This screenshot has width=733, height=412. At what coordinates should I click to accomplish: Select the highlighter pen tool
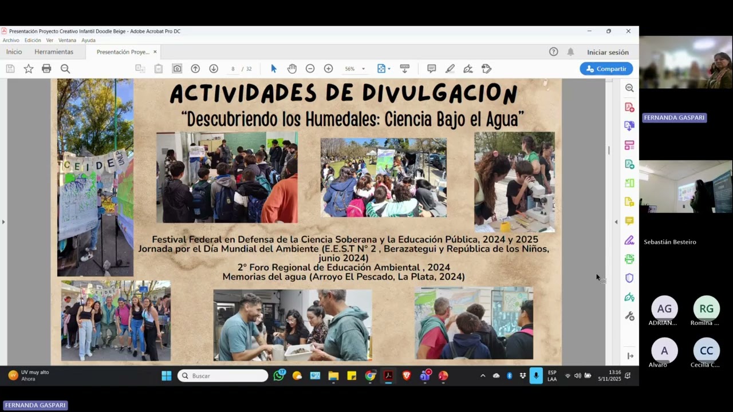450,69
